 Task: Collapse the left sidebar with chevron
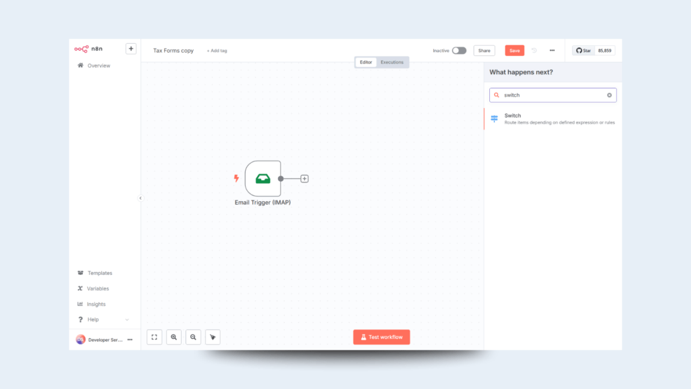point(140,198)
